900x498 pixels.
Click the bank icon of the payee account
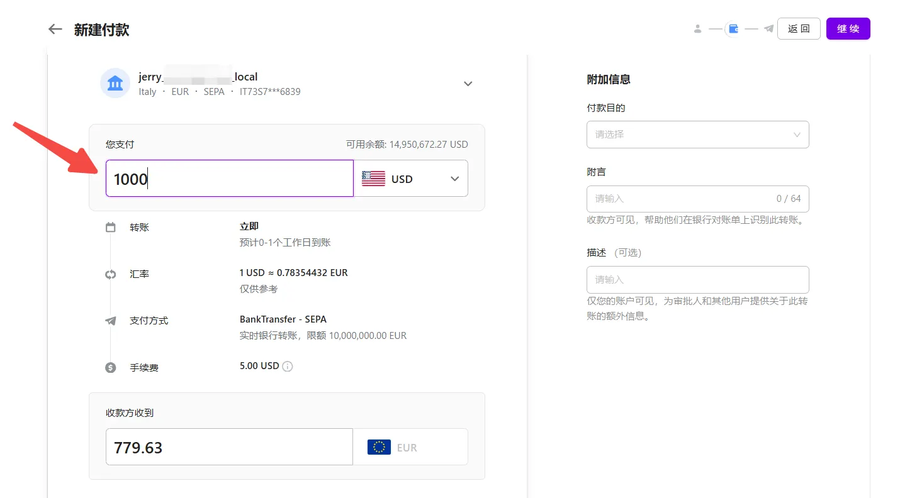pyautogui.click(x=115, y=83)
